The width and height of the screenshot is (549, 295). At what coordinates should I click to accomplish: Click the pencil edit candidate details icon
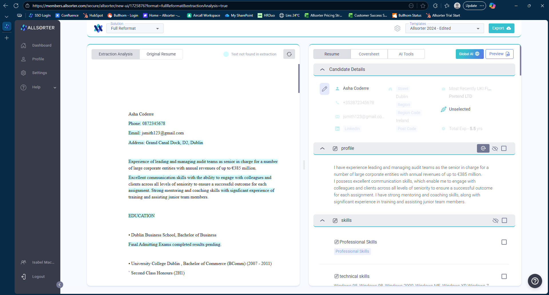(x=324, y=89)
